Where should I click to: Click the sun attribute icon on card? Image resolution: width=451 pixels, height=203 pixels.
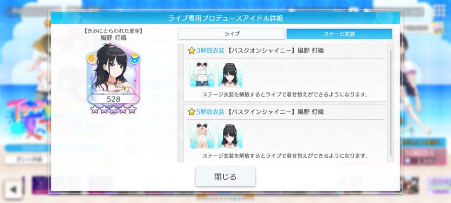[x=92, y=59]
